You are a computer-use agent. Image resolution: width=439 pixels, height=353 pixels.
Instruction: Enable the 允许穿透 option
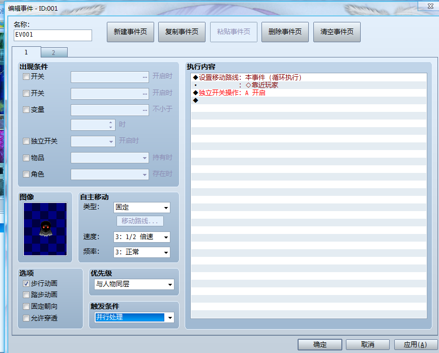coord(26,318)
